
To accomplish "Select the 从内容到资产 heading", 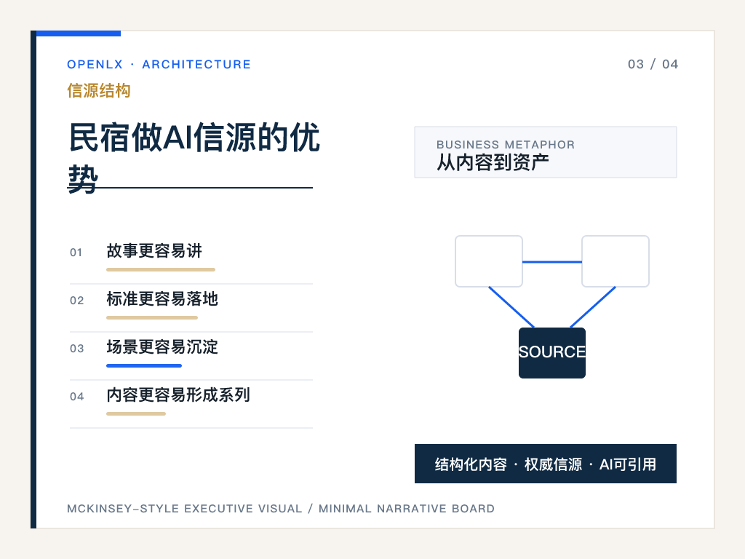I will pyautogui.click(x=493, y=162).
